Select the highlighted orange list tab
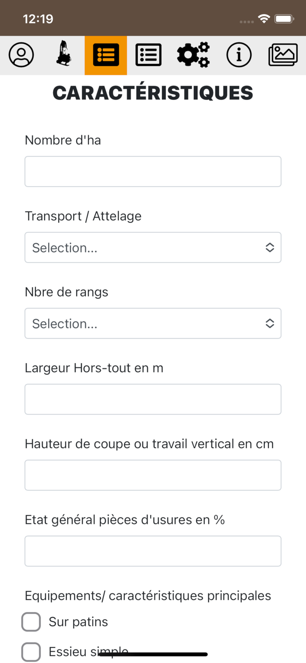Screen dimensions: 306x663 click(x=106, y=55)
